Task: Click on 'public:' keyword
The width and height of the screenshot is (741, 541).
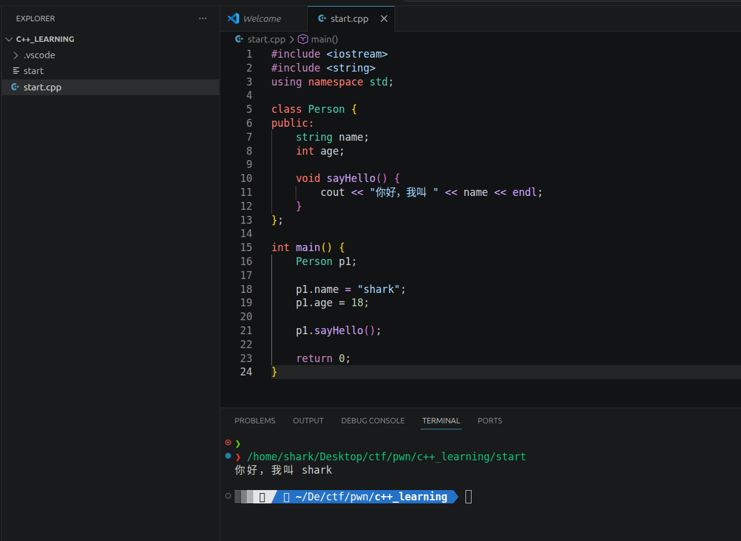Action: [x=293, y=123]
